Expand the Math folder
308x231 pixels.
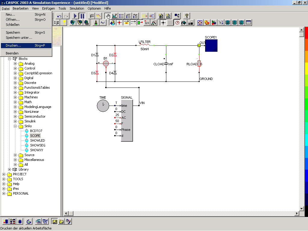click(15, 102)
